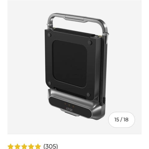Click the rounded square pad on the treadmill underside
Viewport: 149px width, 149px height.
point(70,64)
